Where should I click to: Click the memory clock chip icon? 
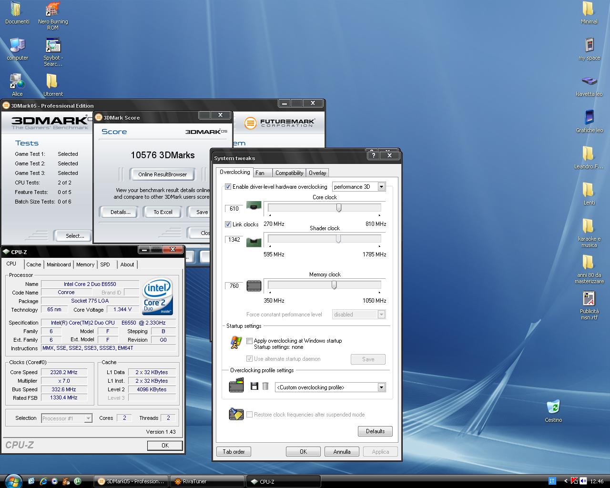point(254,286)
